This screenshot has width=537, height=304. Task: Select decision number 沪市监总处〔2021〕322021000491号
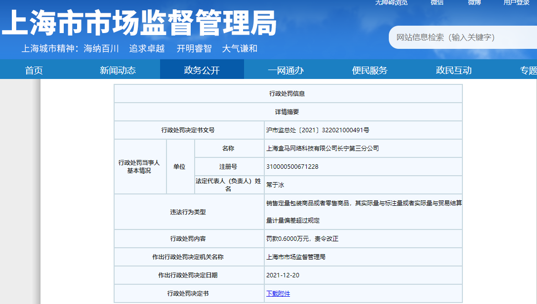(x=318, y=130)
